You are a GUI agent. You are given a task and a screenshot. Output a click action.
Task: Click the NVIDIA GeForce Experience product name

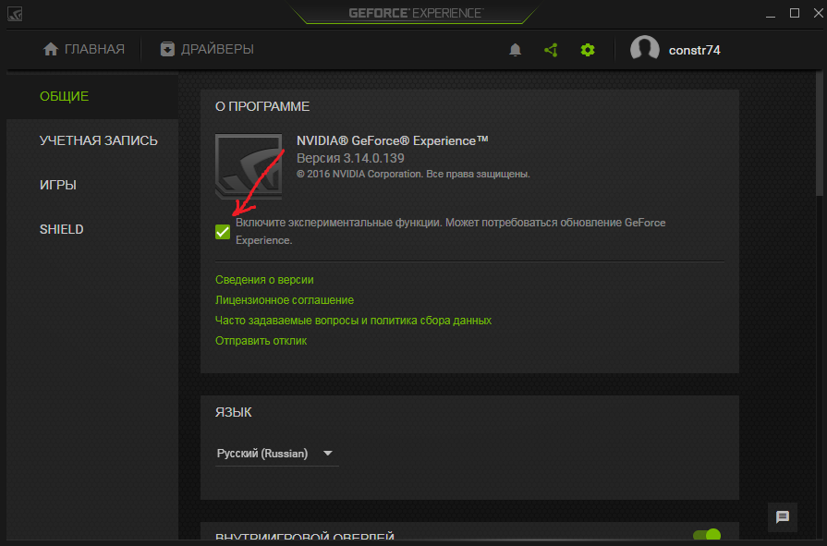393,140
